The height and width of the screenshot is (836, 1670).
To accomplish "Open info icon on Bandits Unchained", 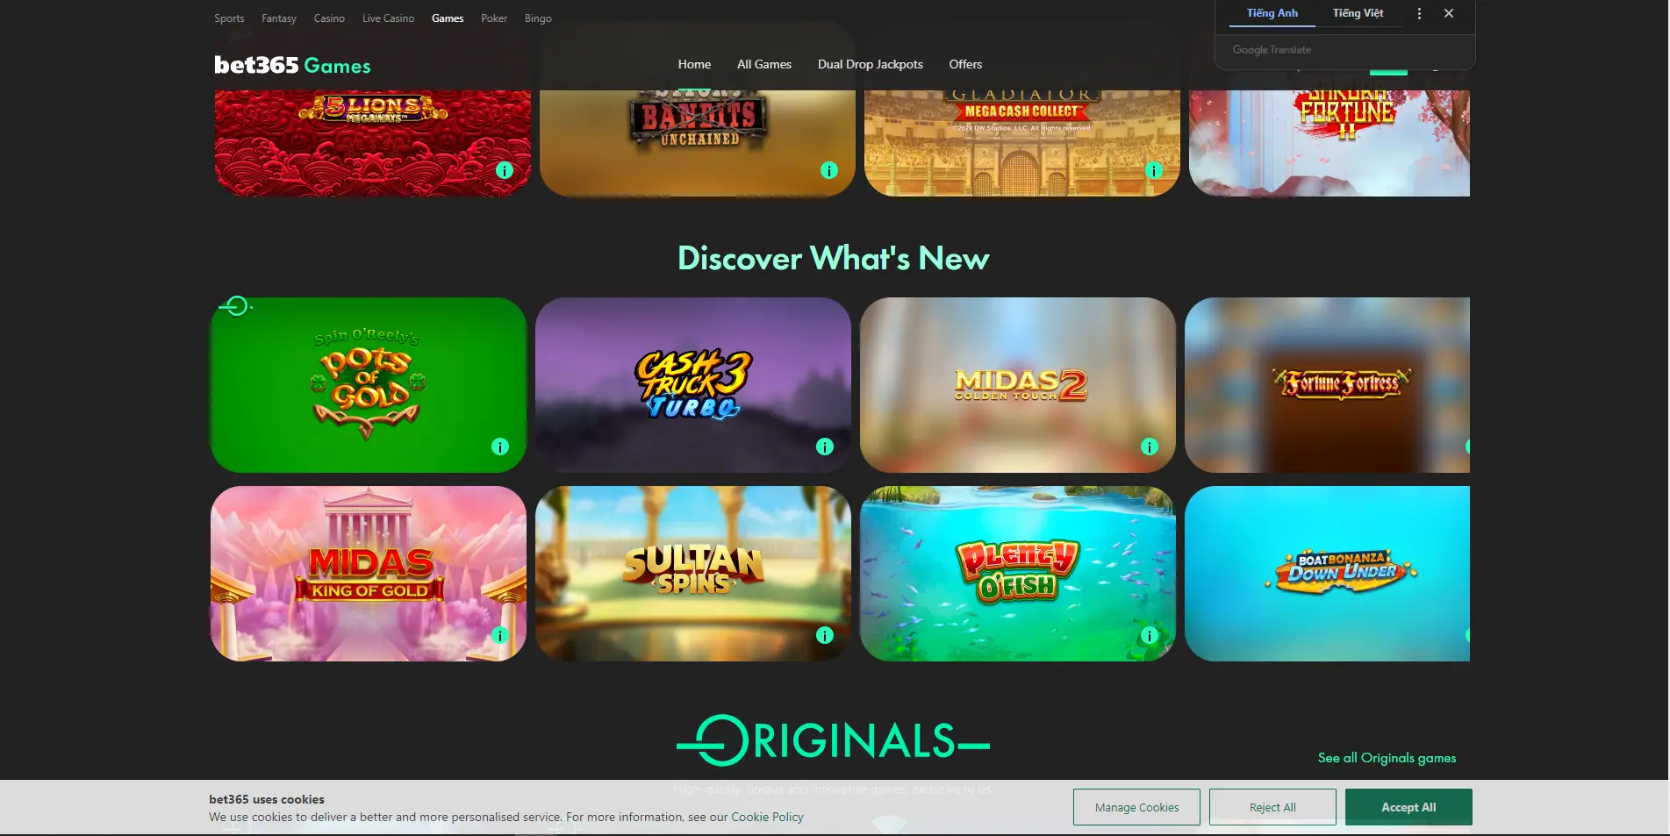I will 829,170.
